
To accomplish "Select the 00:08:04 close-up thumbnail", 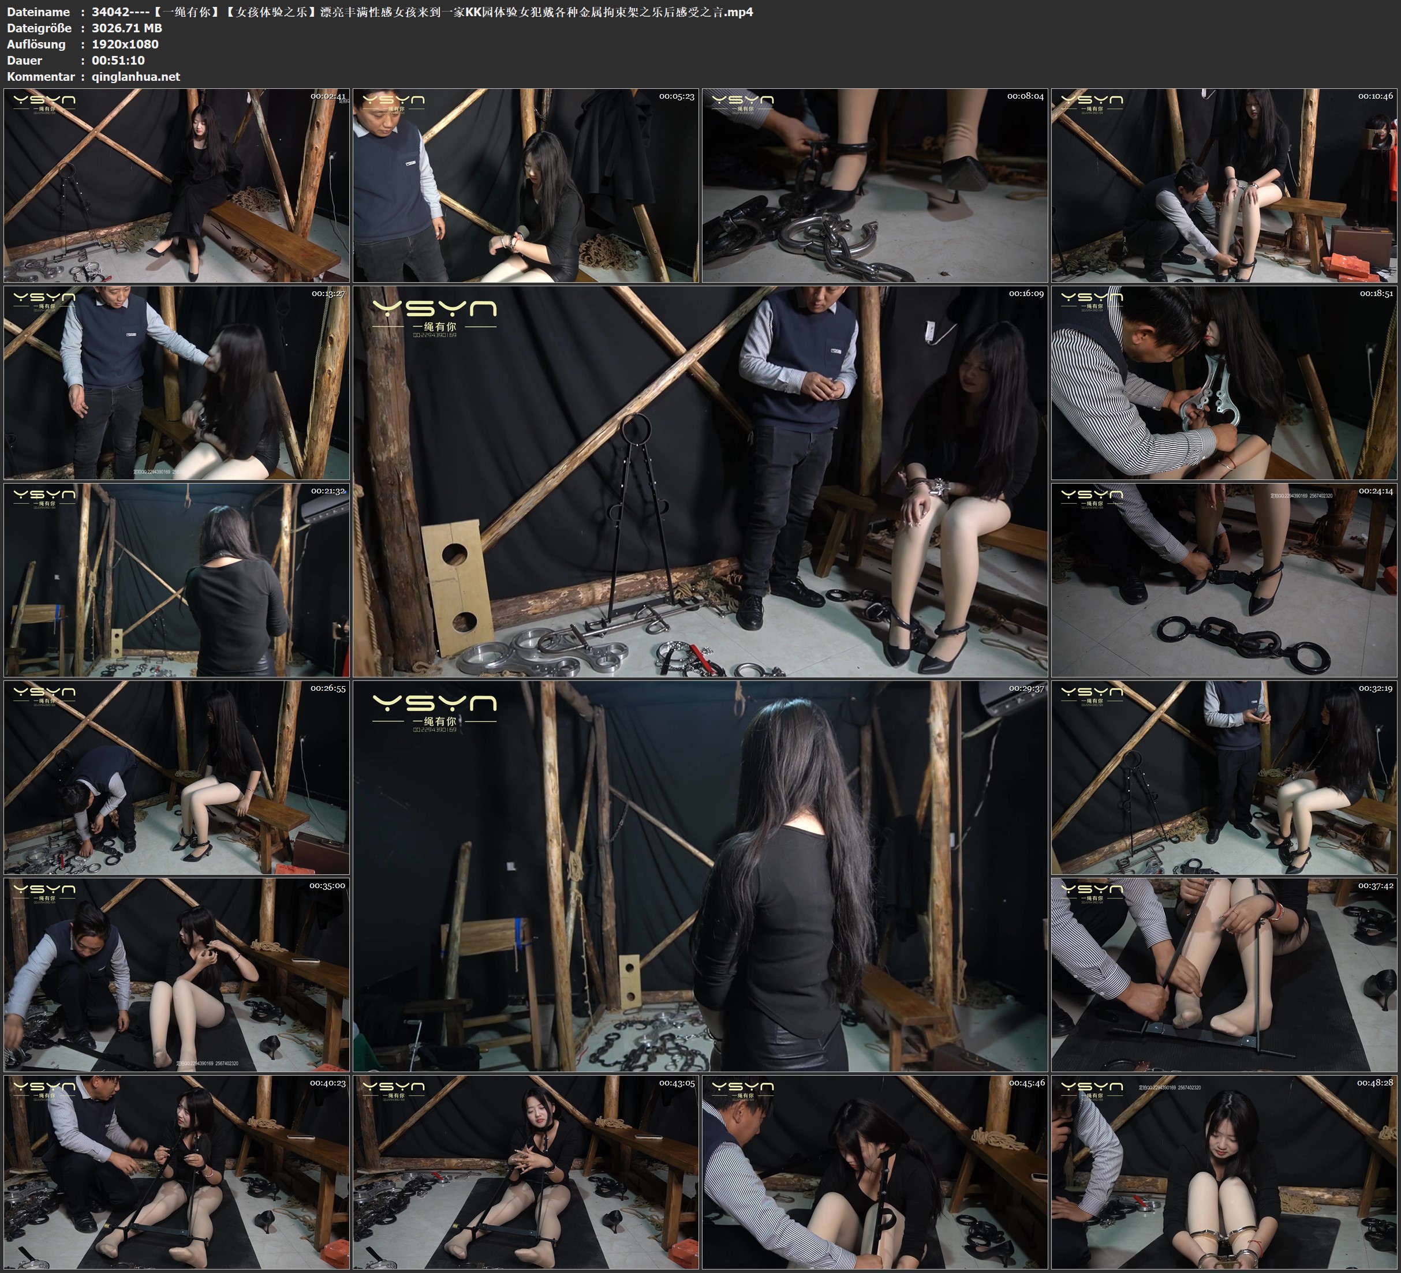I will point(875,185).
